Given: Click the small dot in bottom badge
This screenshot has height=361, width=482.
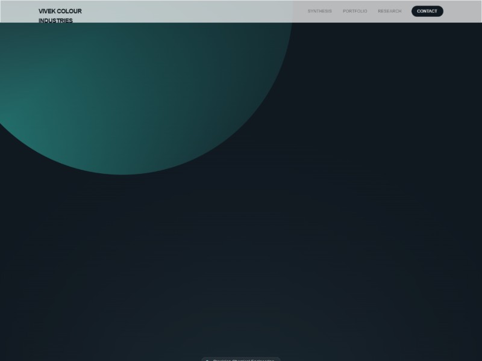Looking at the screenshot, I should click(207, 360).
